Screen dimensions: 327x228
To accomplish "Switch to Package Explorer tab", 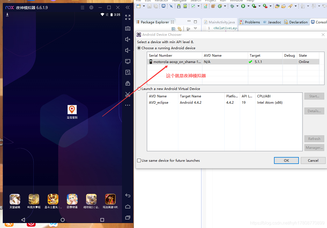I will click(155, 22).
